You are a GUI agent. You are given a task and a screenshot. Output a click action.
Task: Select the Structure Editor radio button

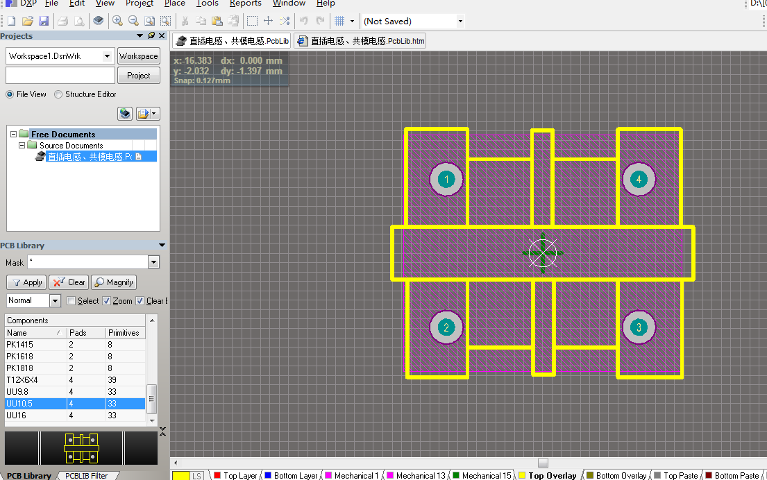pos(58,94)
